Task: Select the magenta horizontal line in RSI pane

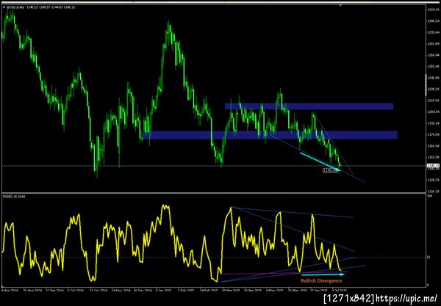Action: coord(284,273)
